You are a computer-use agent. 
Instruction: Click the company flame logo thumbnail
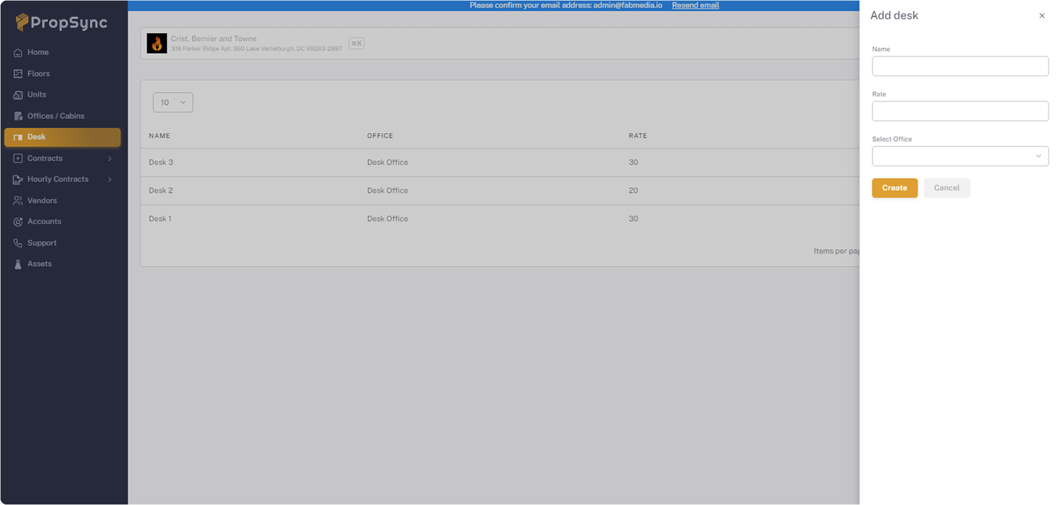(157, 44)
